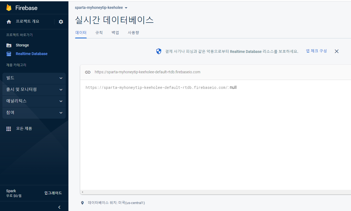Click the blue shield App Check icon

tap(159, 51)
